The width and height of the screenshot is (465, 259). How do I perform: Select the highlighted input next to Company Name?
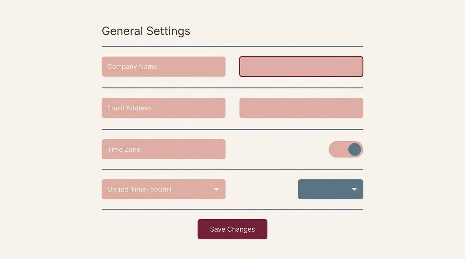click(301, 66)
